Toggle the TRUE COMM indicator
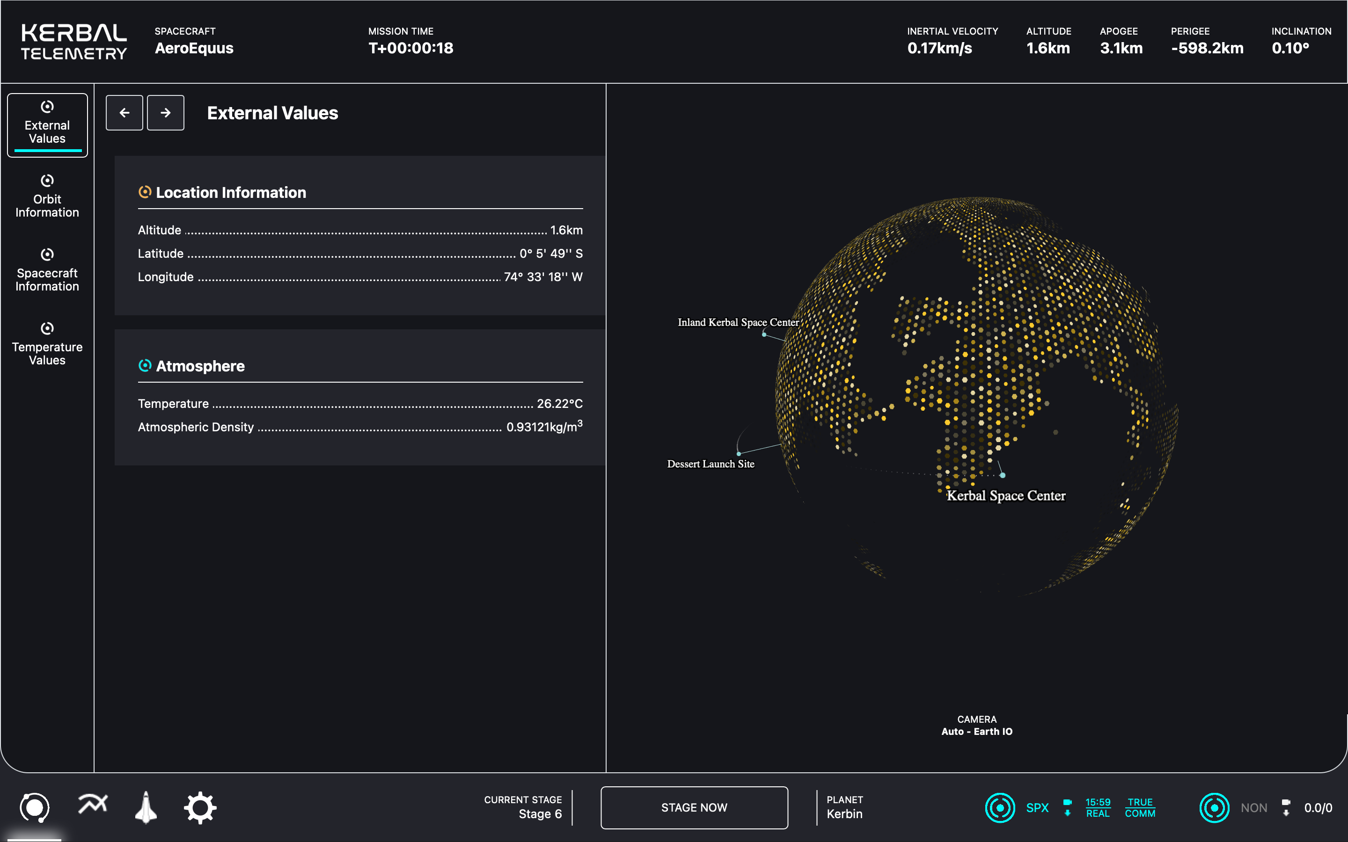This screenshot has height=842, width=1348. tap(1140, 807)
